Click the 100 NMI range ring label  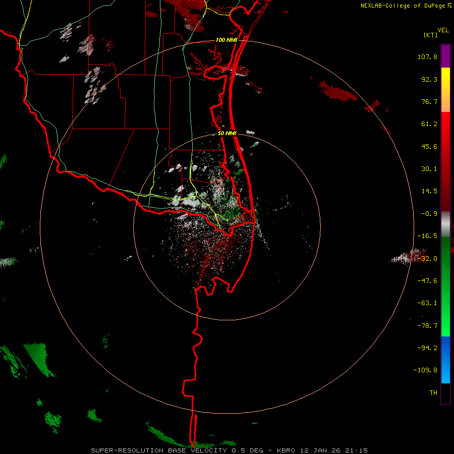(x=226, y=40)
